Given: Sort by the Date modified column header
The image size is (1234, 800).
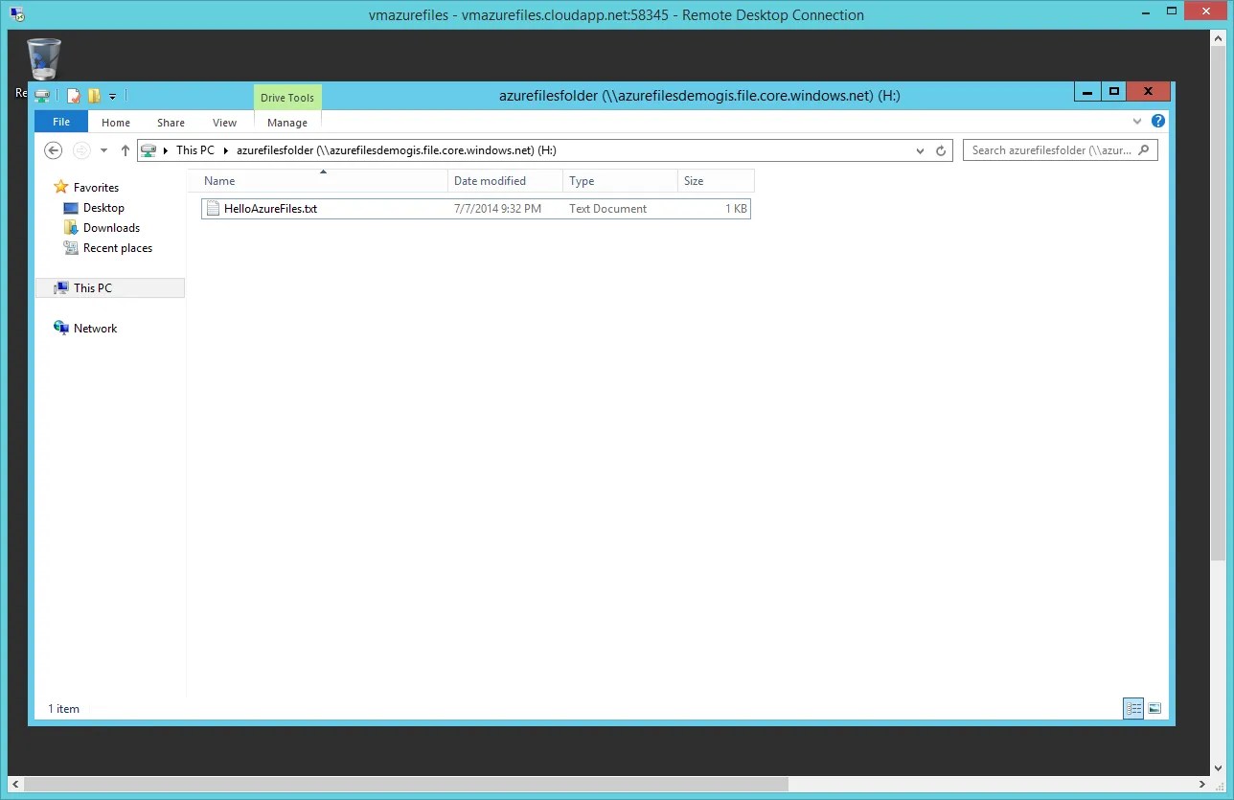Looking at the screenshot, I should pos(505,181).
